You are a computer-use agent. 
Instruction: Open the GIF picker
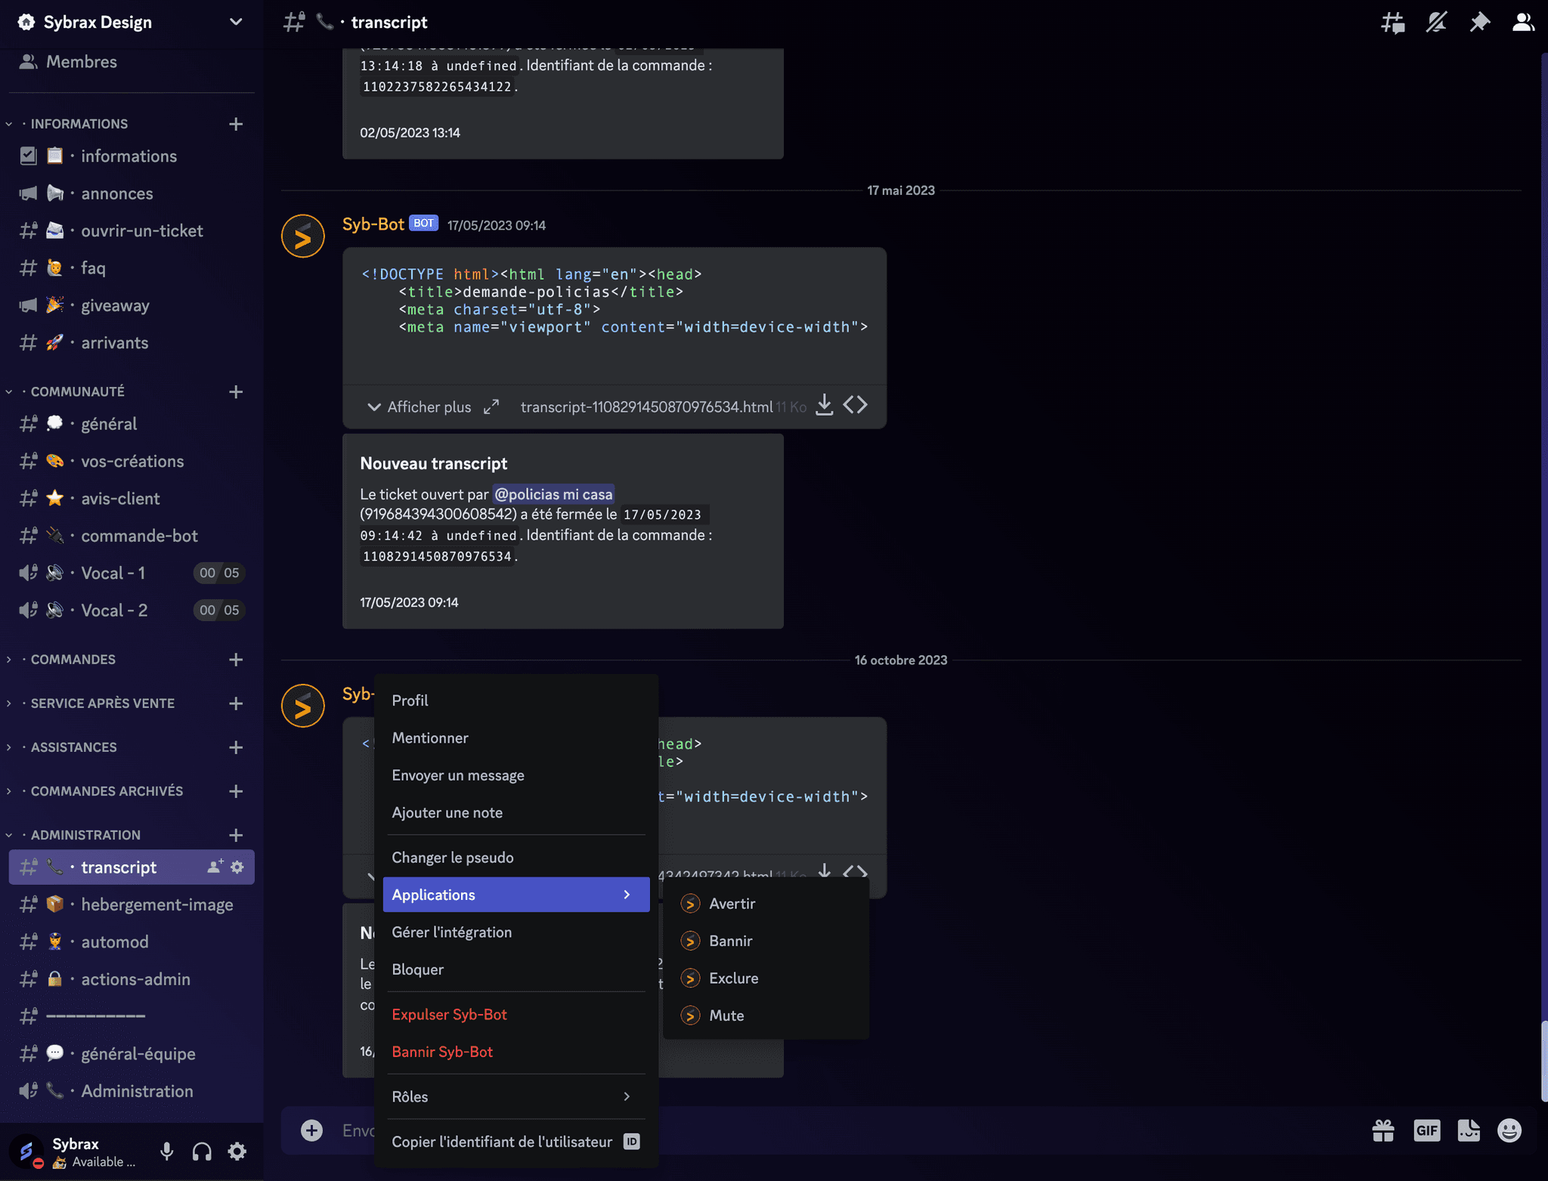(1426, 1130)
